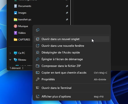This screenshot has width=128, height=104.
Task: Click the expand icon beside Afficher plus d'options
Action: (38, 96)
